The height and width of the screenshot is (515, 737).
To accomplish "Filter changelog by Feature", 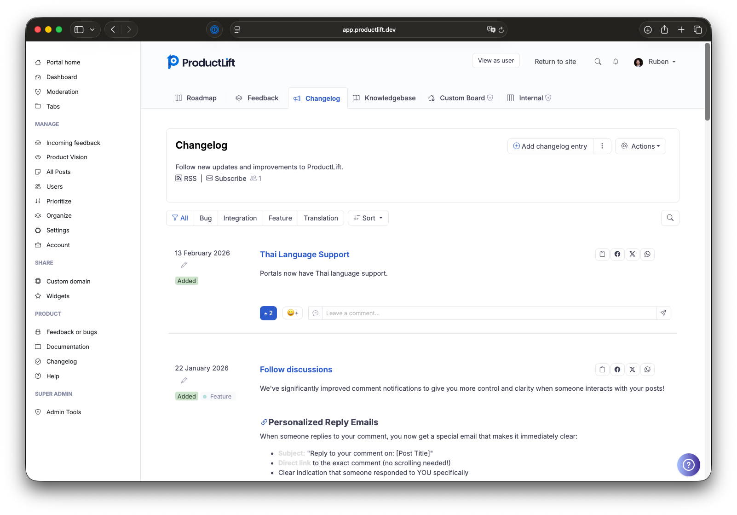I will (280, 218).
